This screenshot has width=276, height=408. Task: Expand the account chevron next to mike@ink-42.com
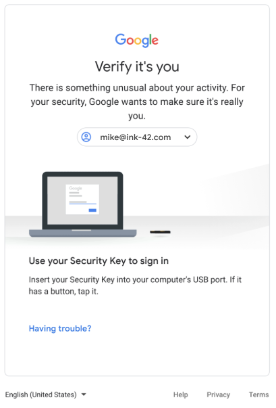coord(188,137)
